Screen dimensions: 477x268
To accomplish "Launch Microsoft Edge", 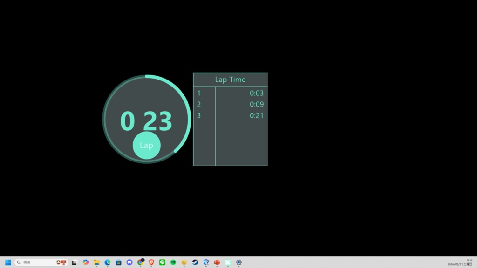I will (x=107, y=262).
